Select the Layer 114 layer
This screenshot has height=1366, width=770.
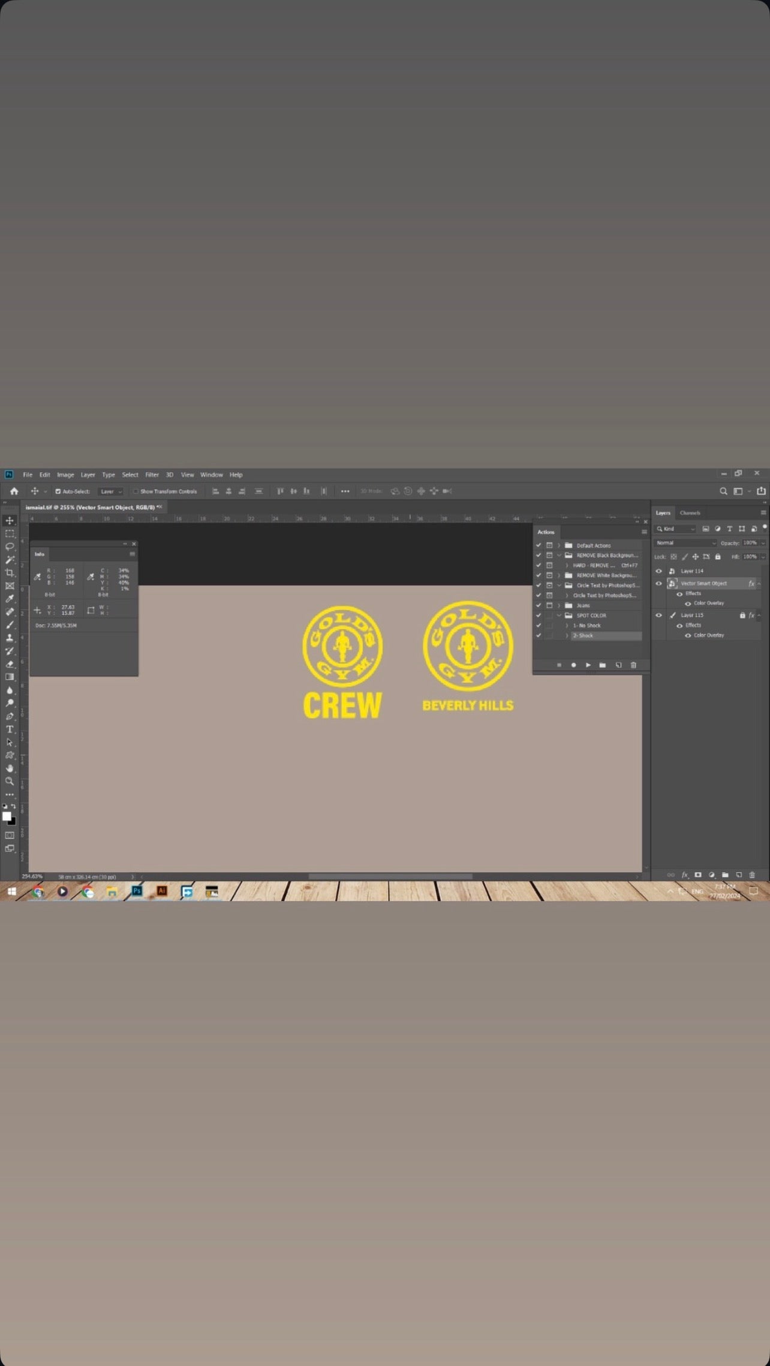pyautogui.click(x=692, y=571)
